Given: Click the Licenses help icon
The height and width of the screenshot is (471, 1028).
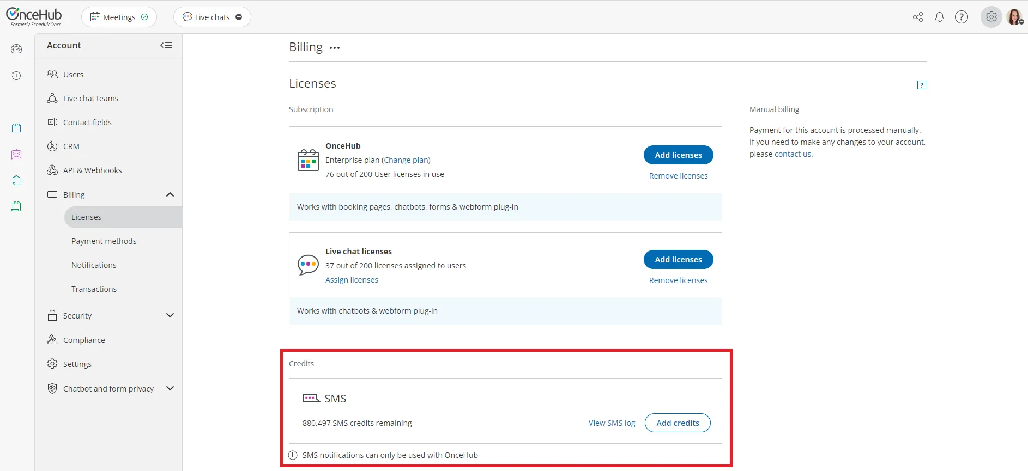Looking at the screenshot, I should [x=922, y=85].
